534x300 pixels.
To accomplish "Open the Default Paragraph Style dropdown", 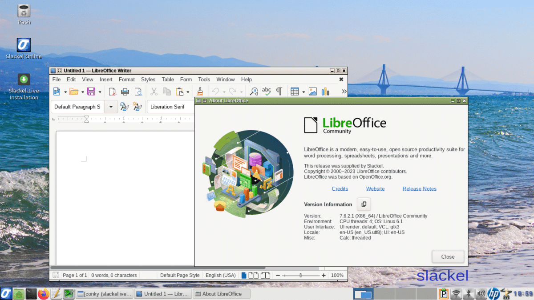I will (x=110, y=107).
